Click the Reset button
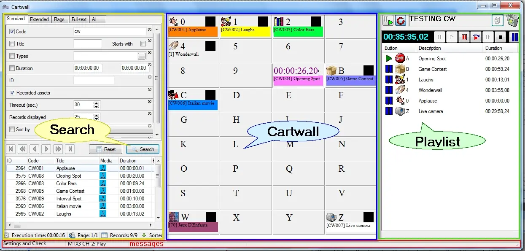Viewport: 525px width, 251px height. point(106,149)
